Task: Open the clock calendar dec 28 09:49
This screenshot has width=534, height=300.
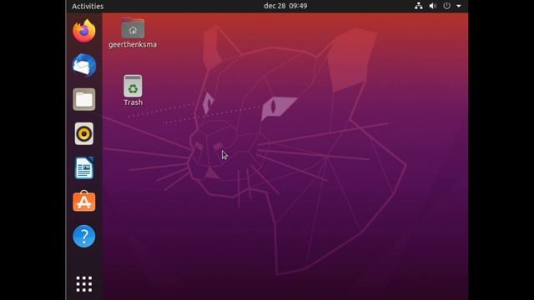Action: pyautogui.click(x=285, y=6)
